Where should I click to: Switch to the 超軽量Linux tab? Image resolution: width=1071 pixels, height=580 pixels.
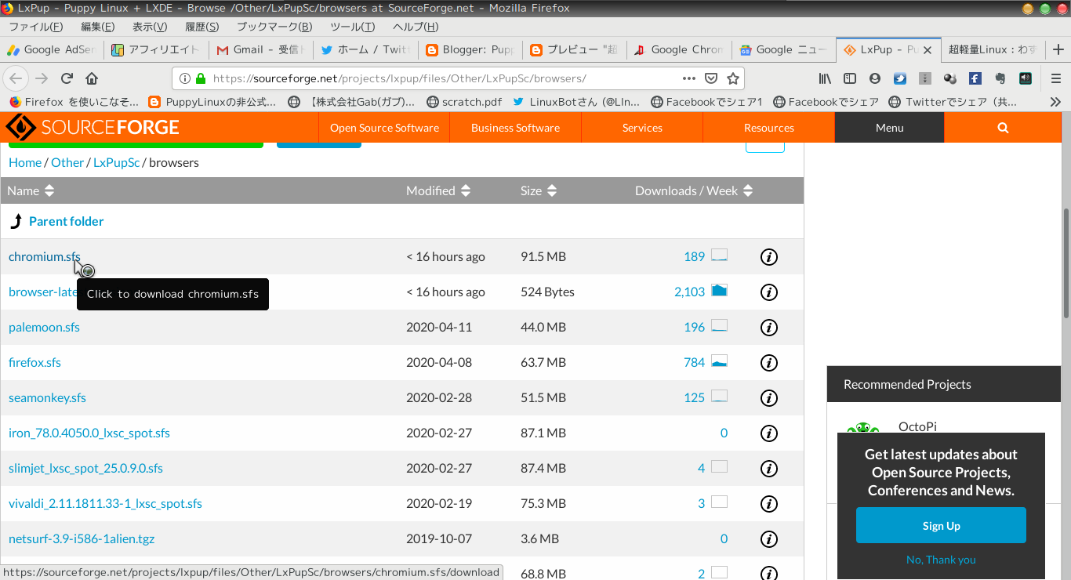tap(992, 49)
